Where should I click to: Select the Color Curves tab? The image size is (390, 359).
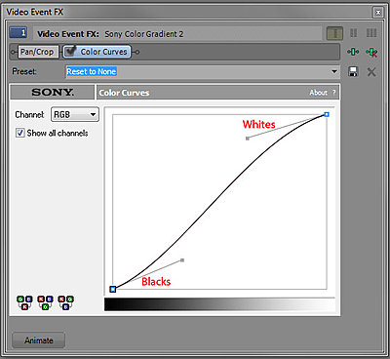pos(97,52)
